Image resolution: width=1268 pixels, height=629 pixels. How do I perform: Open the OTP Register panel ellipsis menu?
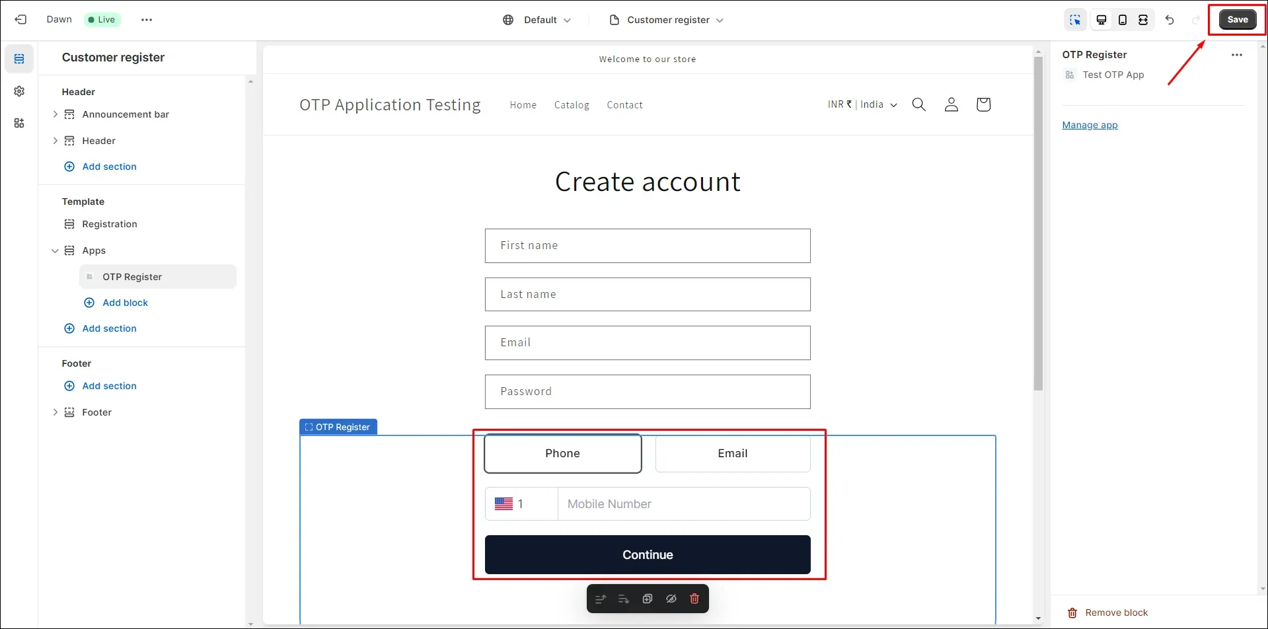[1237, 55]
